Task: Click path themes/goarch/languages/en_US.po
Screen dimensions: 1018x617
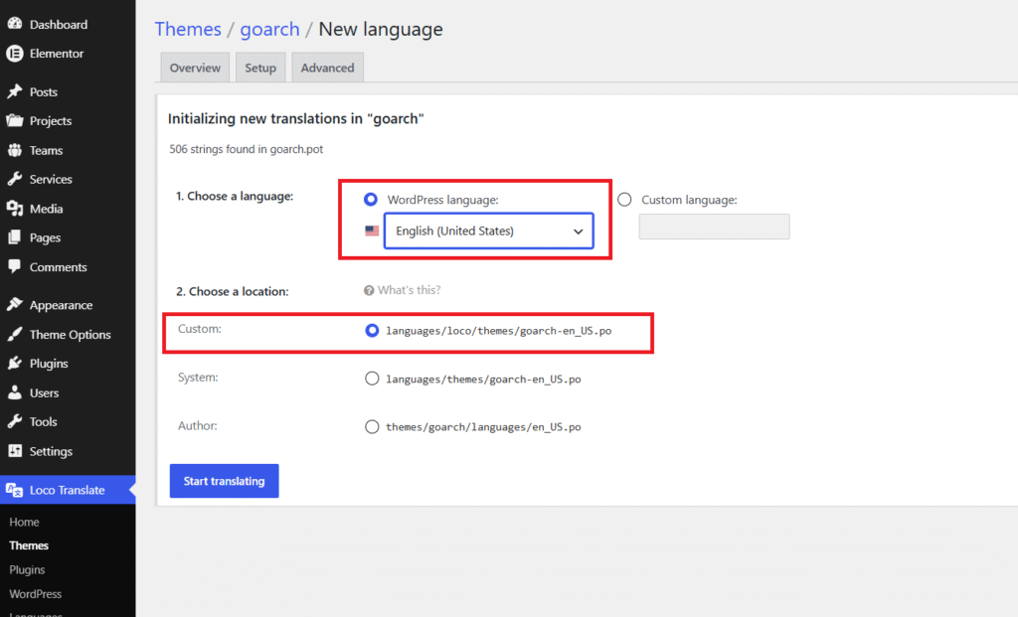Action: [x=484, y=427]
